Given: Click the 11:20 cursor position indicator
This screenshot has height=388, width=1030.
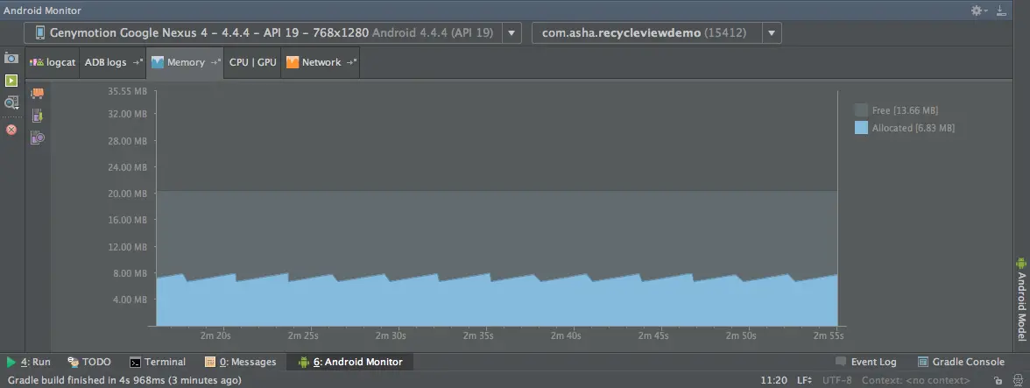Looking at the screenshot, I should click(x=774, y=380).
